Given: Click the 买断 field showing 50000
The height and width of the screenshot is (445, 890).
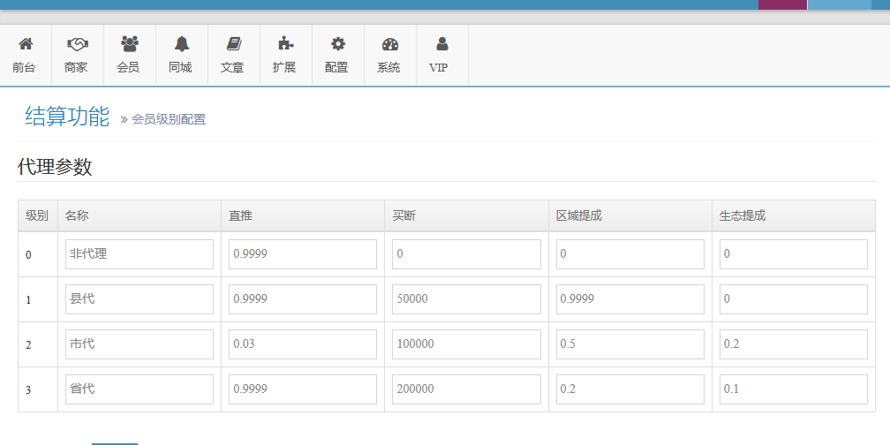Looking at the screenshot, I should [466, 299].
